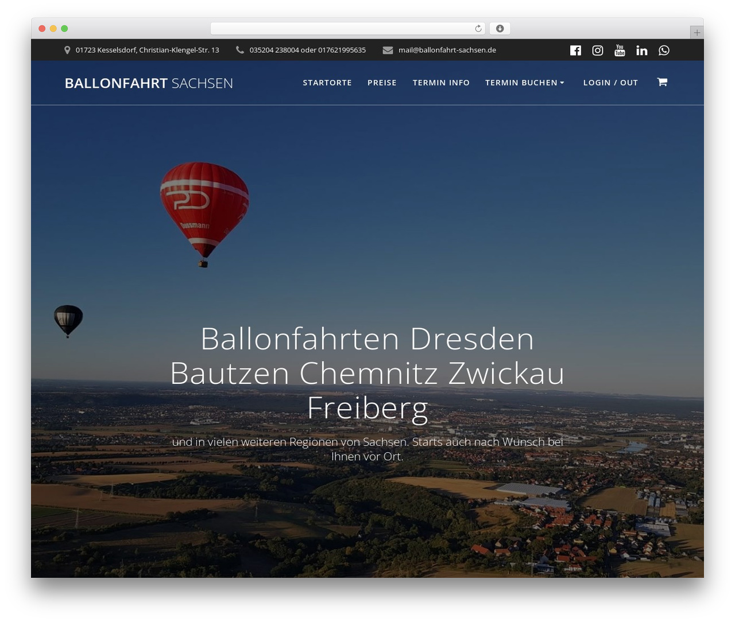Viewport: 735px width, 622px height.
Task: Reload the page in the browser
Action: point(478,29)
